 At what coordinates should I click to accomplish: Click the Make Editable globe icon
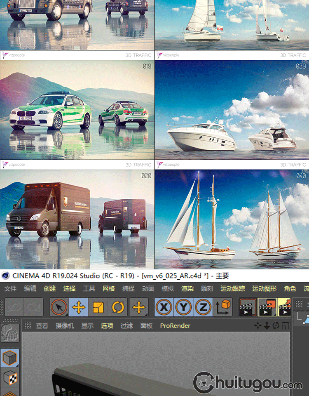[x=10, y=333]
